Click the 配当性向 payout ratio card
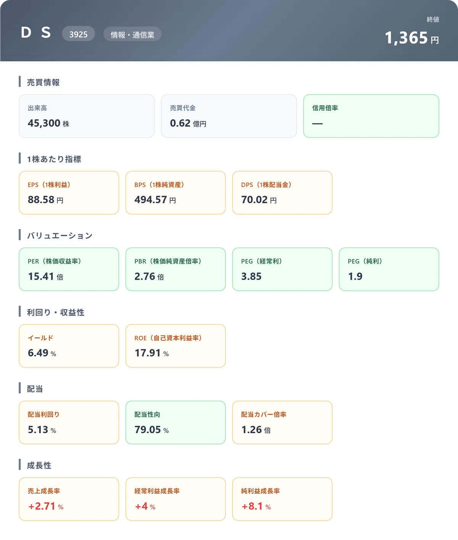The height and width of the screenshot is (540, 458). tap(176, 422)
